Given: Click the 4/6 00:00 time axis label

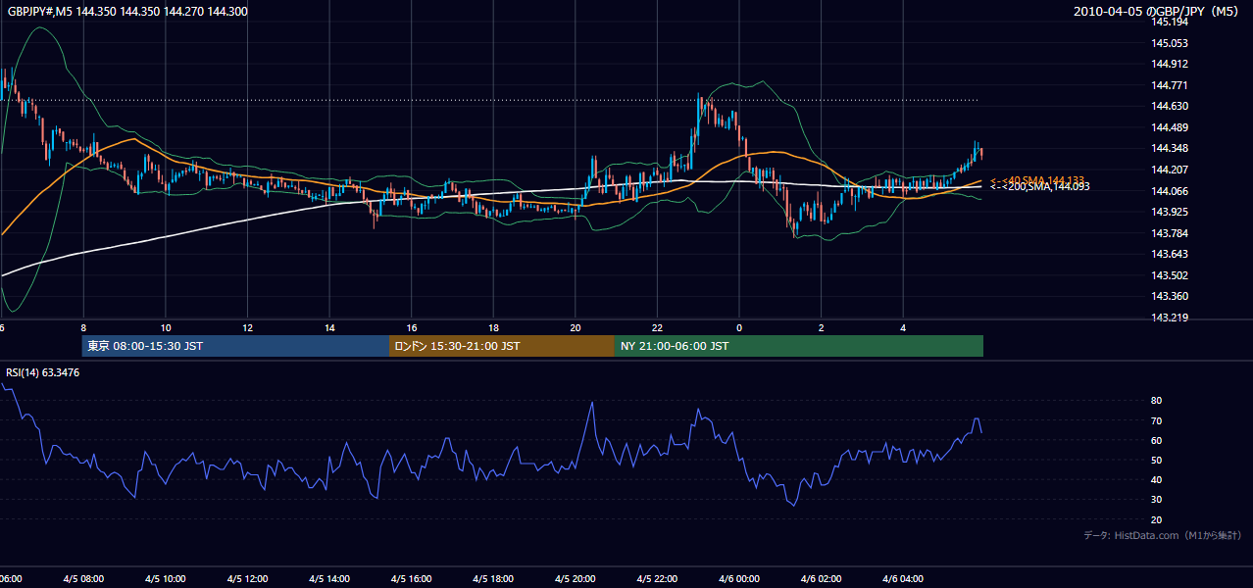Looking at the screenshot, I should click(x=739, y=579).
